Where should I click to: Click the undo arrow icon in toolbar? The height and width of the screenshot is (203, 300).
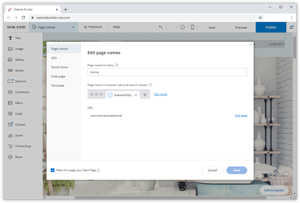click(x=161, y=28)
